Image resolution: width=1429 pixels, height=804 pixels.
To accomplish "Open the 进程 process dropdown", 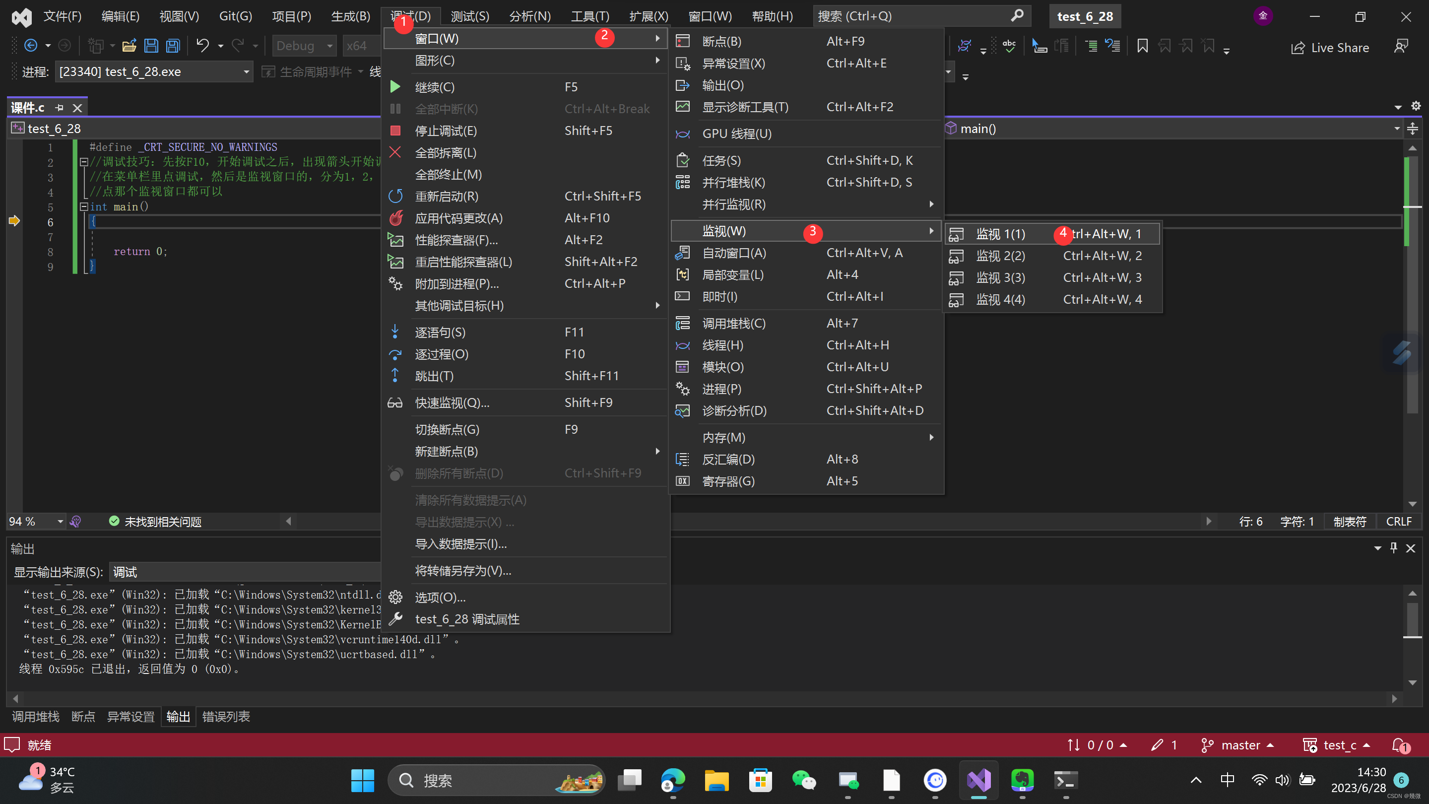I will coord(154,71).
